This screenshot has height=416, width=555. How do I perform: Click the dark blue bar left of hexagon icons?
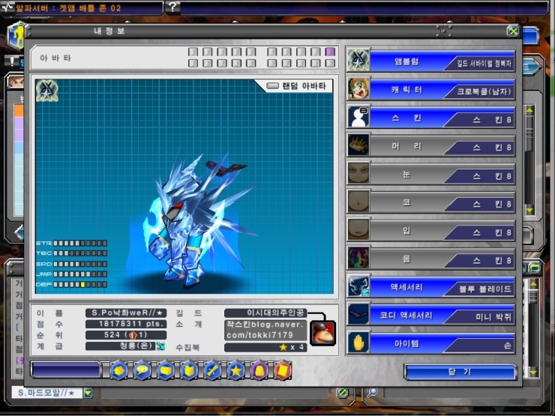click(66, 370)
